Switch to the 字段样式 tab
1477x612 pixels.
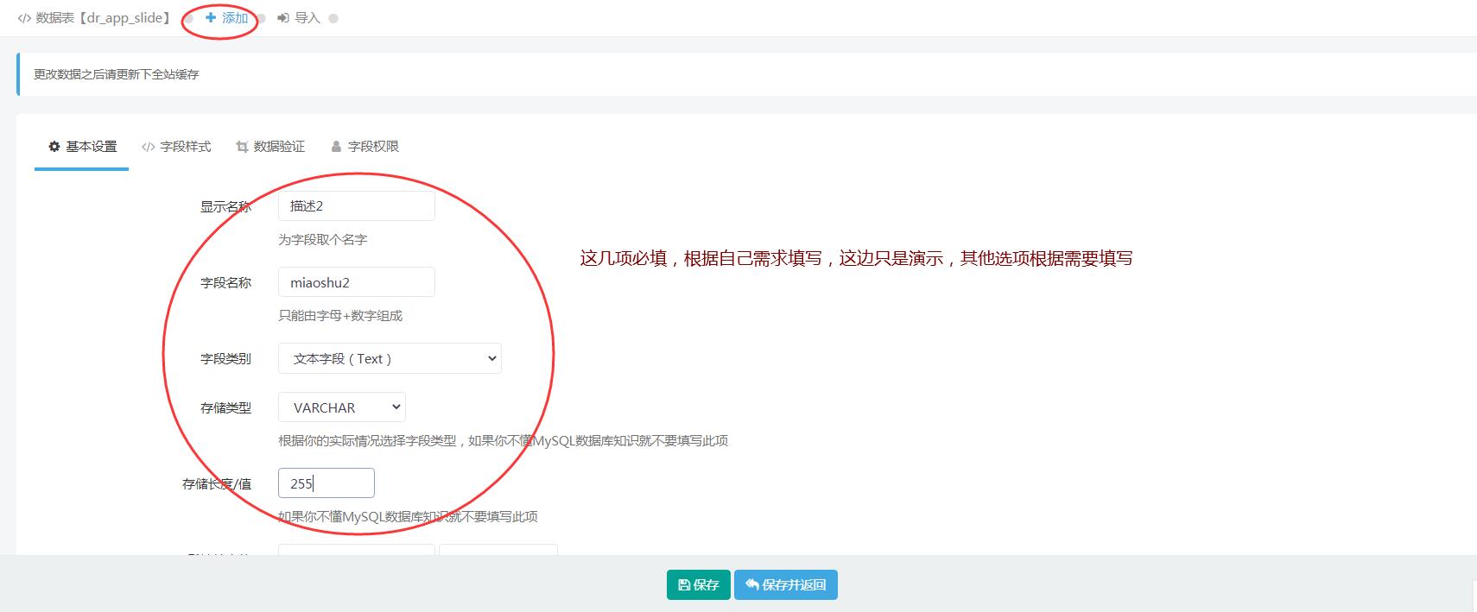point(176,147)
